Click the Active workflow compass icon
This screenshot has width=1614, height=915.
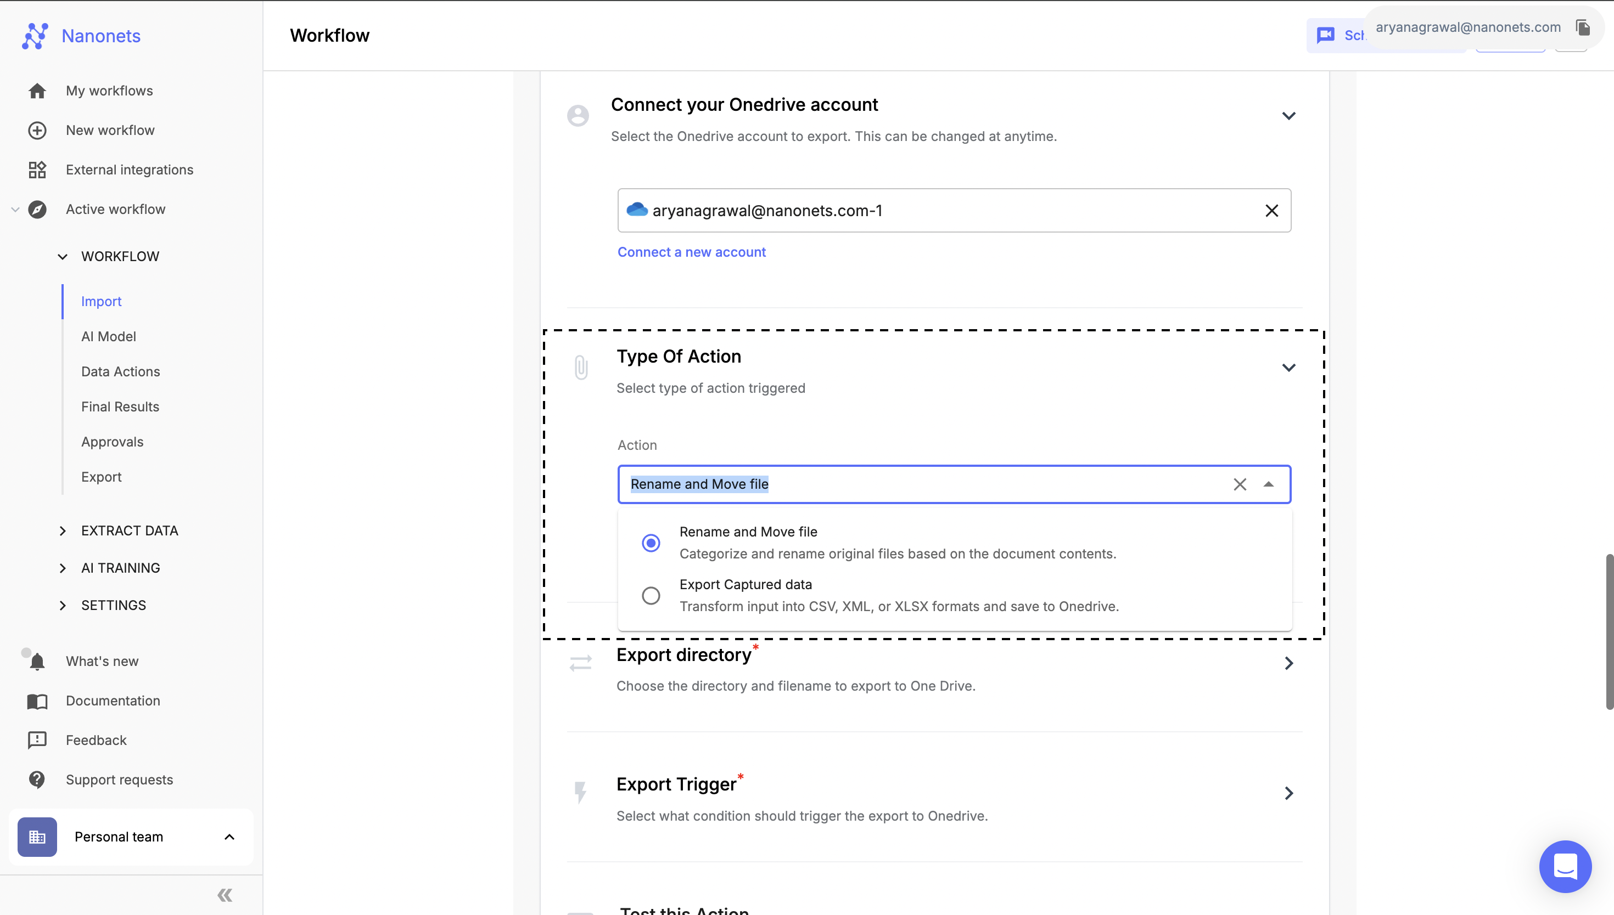pyautogui.click(x=37, y=209)
